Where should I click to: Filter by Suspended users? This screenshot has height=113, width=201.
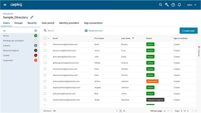point(20,60)
